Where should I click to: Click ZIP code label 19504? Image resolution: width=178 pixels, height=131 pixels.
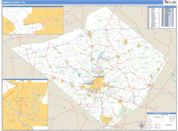pos(158,62)
